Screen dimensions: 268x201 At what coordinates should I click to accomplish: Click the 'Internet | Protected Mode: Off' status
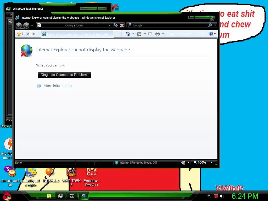tap(138, 163)
